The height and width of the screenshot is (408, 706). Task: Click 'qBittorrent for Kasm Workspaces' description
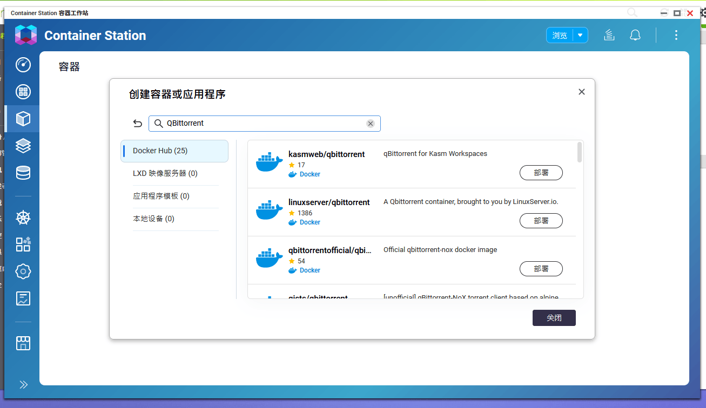tap(435, 154)
